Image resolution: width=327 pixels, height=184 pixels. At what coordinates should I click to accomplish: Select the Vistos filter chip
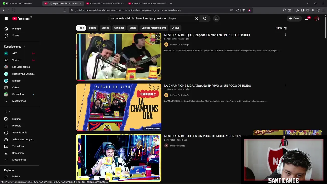133,28
